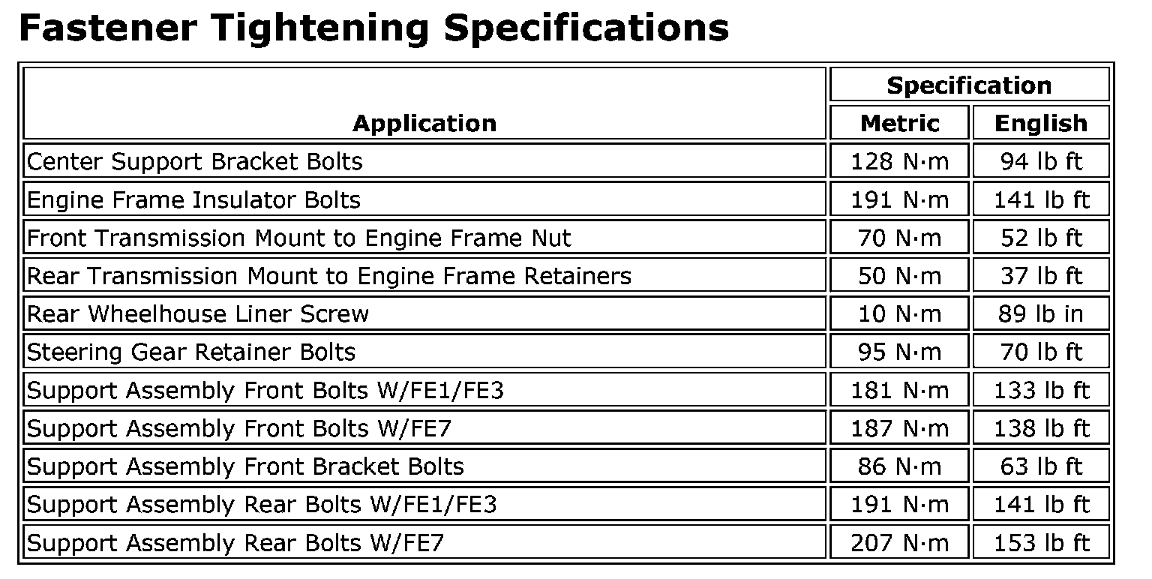Screen dimensions: 1152x579
Task: Click Support Assembly Front Bolts W/FE1/FE3 cell
Action: (265, 391)
